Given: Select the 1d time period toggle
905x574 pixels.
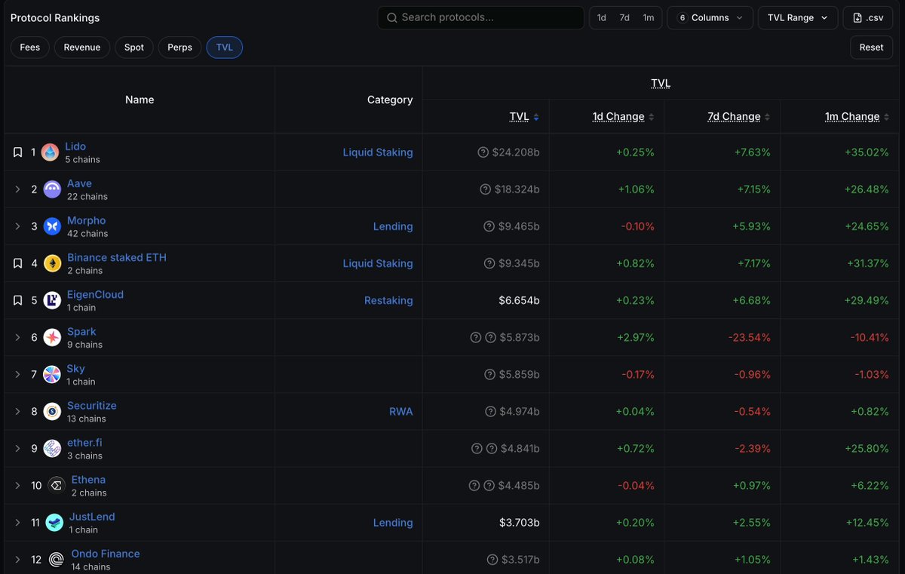Looking at the screenshot, I should point(602,17).
